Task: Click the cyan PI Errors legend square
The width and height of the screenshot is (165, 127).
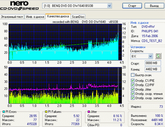Action: [x=4, y=112]
